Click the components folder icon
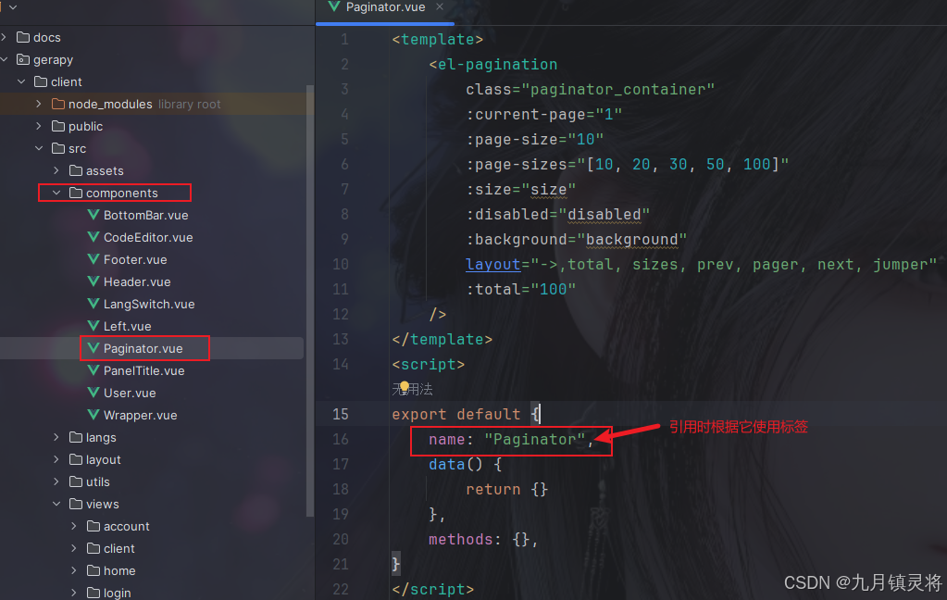The height and width of the screenshot is (600, 947). coord(76,193)
